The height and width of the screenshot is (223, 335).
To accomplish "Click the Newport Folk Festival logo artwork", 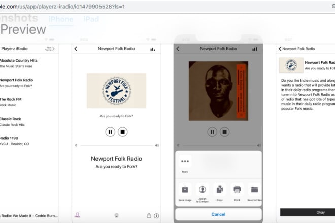I will [x=116, y=91].
